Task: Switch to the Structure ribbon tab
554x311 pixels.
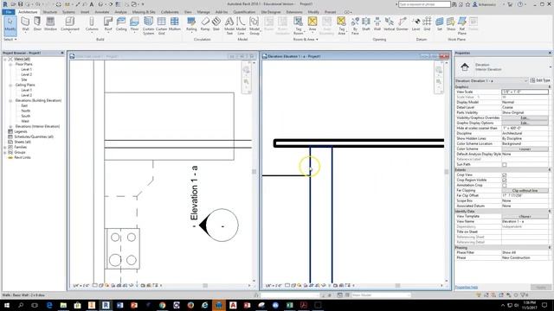Action: [50, 12]
